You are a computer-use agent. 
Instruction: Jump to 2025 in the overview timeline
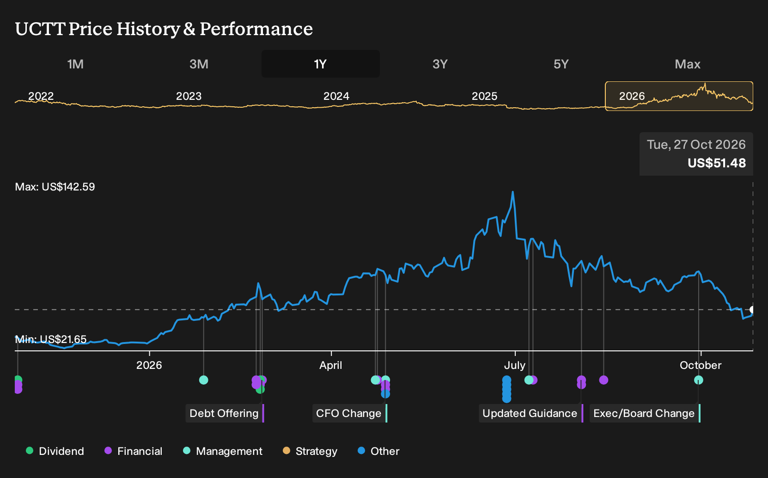[484, 96]
